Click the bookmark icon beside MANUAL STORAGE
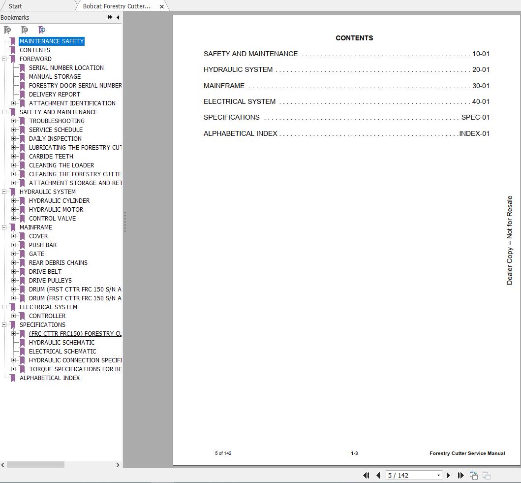Image resolution: width=521 pixels, height=483 pixels. [22, 77]
